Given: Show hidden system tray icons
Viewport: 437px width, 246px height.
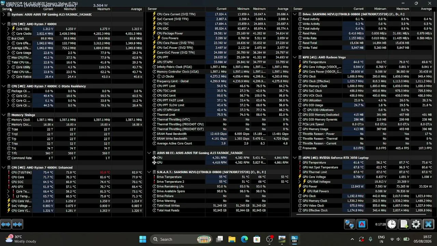Looking at the screenshot, I should (352, 239).
